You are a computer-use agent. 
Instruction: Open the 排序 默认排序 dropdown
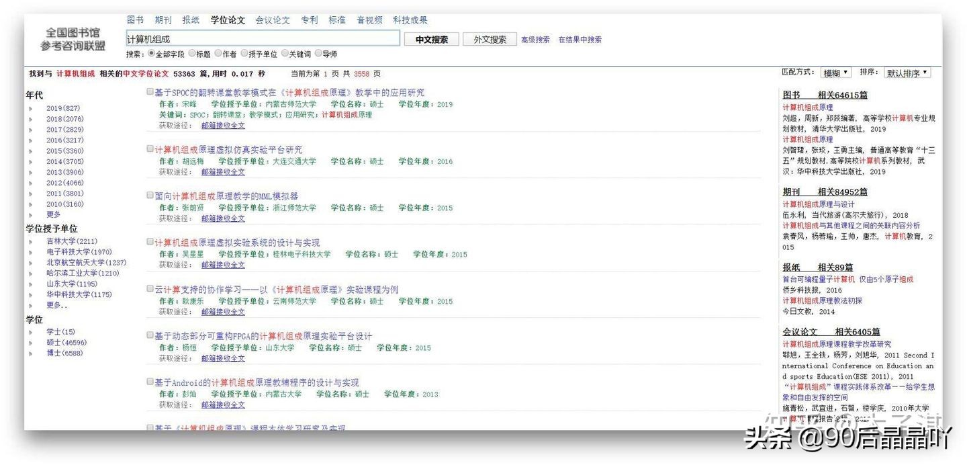(907, 73)
